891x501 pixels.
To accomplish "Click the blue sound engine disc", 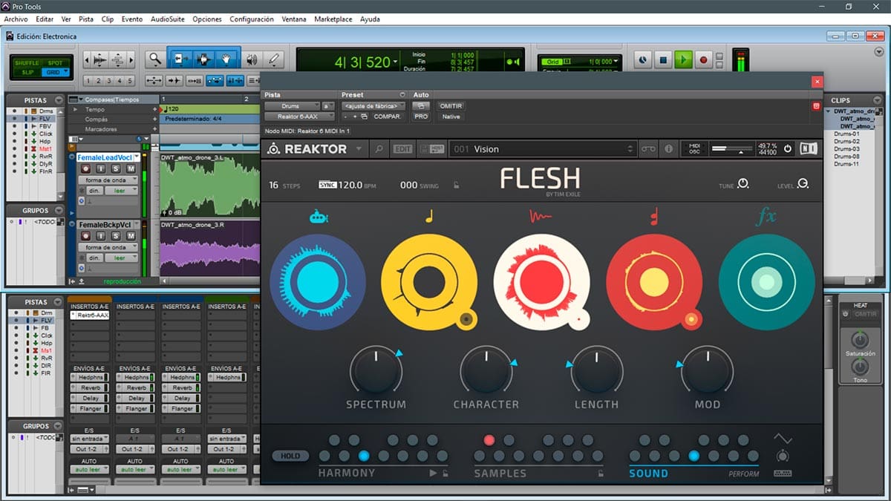I will [317, 281].
